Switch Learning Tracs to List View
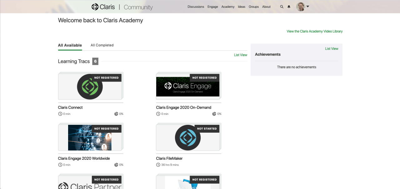Screen dimensions: 400x189 [241, 55]
